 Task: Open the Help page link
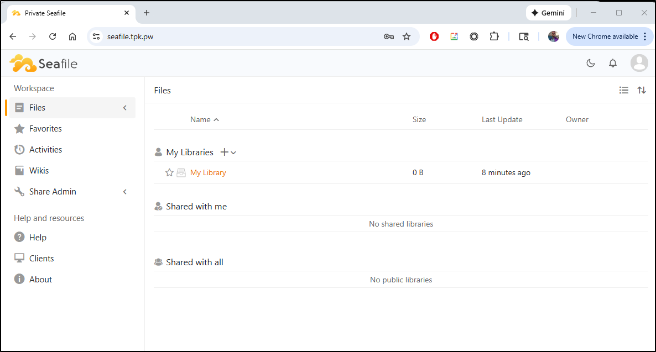(x=38, y=238)
